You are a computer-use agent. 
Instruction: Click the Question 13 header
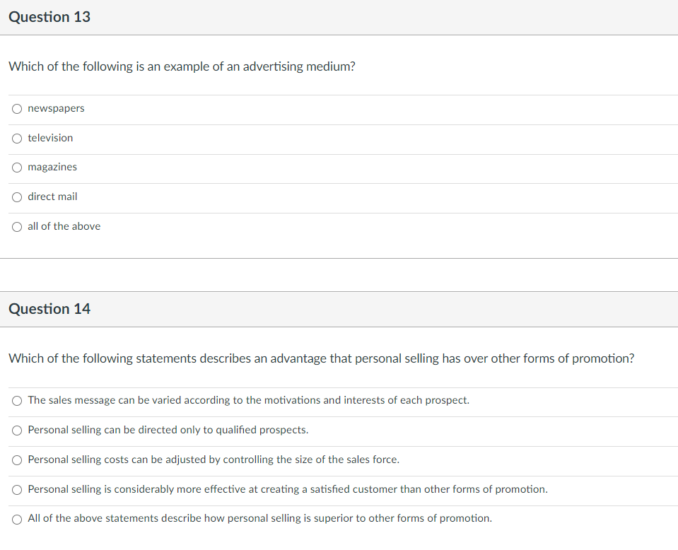pyautogui.click(x=49, y=17)
